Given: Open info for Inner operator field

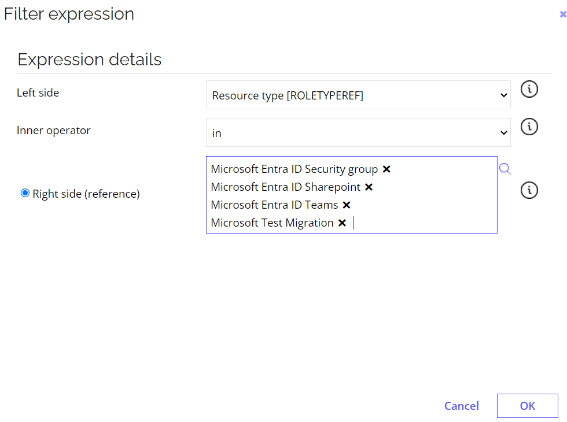Looking at the screenshot, I should (529, 127).
